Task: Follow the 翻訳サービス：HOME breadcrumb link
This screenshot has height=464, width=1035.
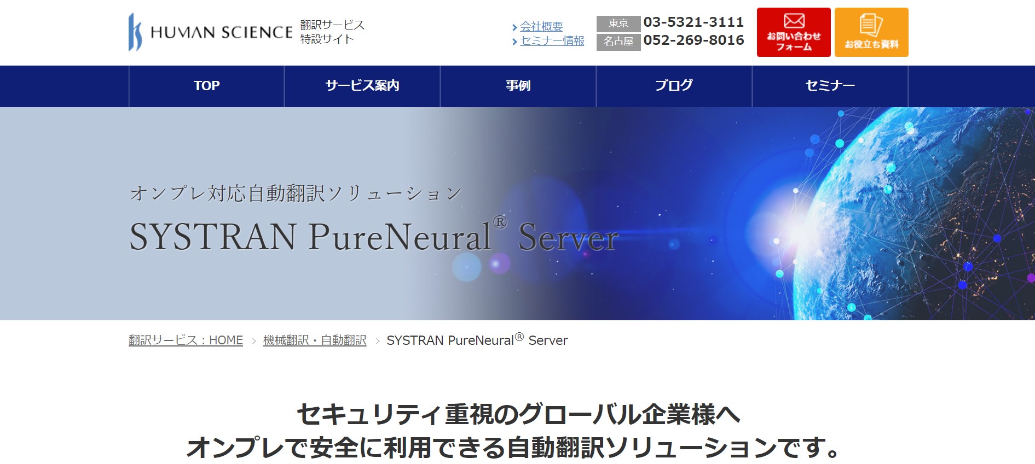Action: (x=186, y=340)
